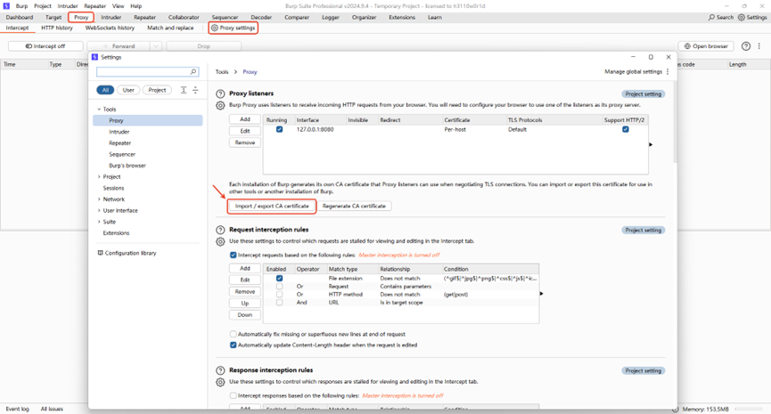Click the Settings window logo icon
Screen dimensions: 771x414
94,57
